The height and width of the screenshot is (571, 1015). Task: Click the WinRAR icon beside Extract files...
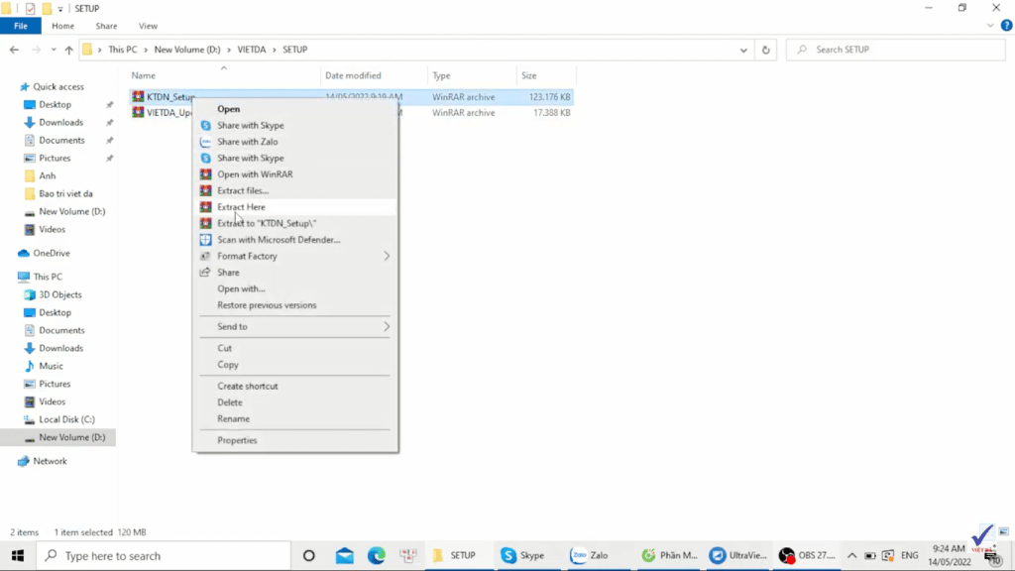click(x=206, y=190)
